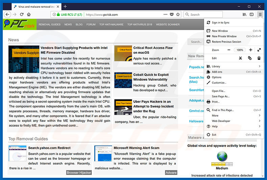This screenshot has width=267, height=180.
Task: Expand the Help submenu
Action: click(x=234, y=126)
